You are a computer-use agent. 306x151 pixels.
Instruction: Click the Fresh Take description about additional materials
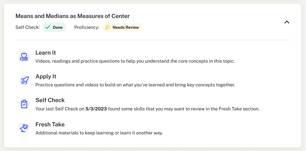pyautogui.click(x=99, y=133)
